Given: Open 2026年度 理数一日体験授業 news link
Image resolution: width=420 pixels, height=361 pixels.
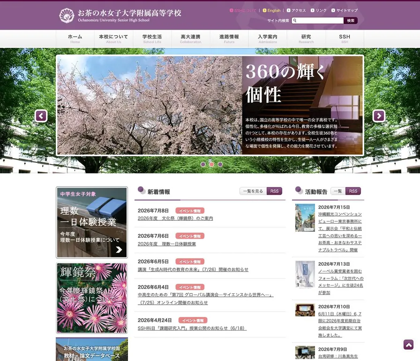Looking at the screenshot, I should coord(167,244).
